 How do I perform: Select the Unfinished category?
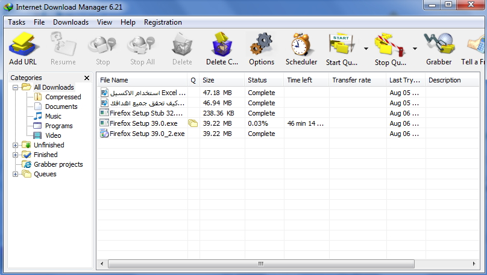(x=49, y=145)
